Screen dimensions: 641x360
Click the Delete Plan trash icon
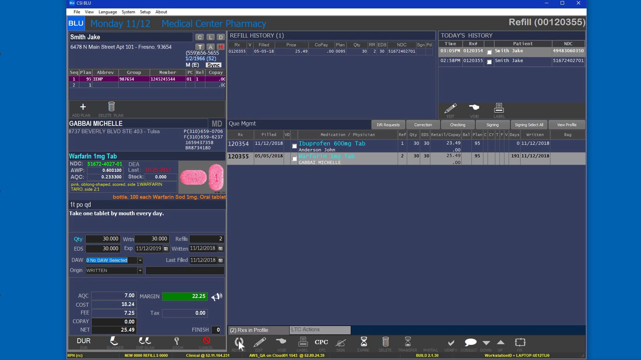[x=111, y=107]
